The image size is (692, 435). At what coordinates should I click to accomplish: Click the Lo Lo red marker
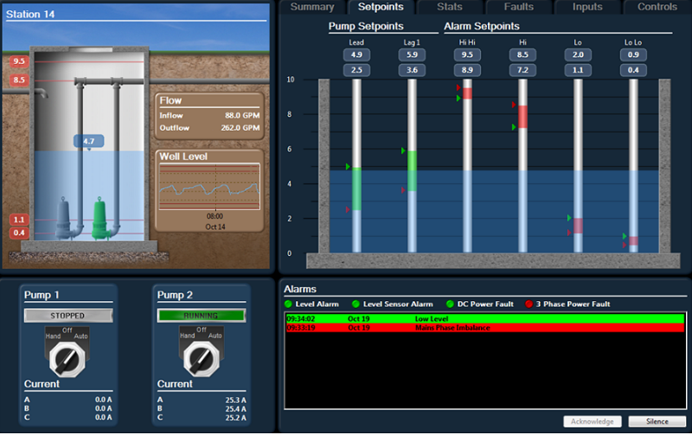(625, 245)
